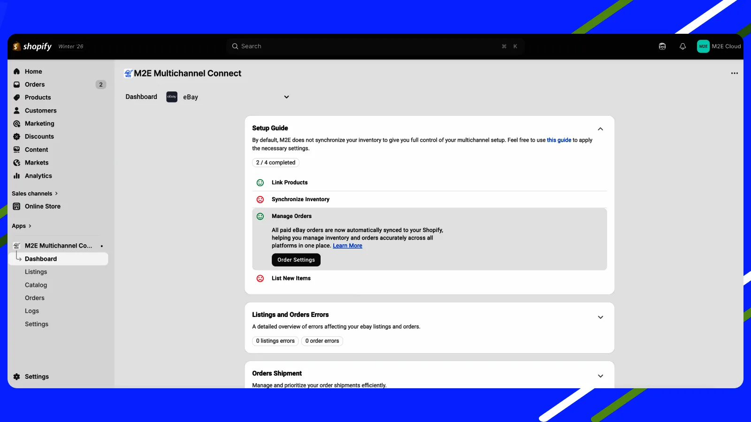
Task: Open Logs in M2E submenu
Action: tap(32, 311)
